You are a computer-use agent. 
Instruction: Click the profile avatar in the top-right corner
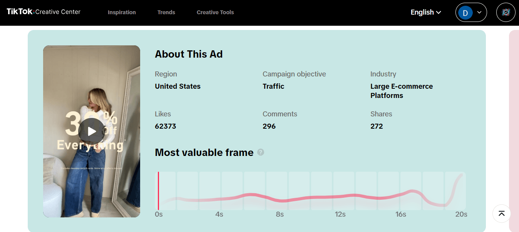click(506, 12)
